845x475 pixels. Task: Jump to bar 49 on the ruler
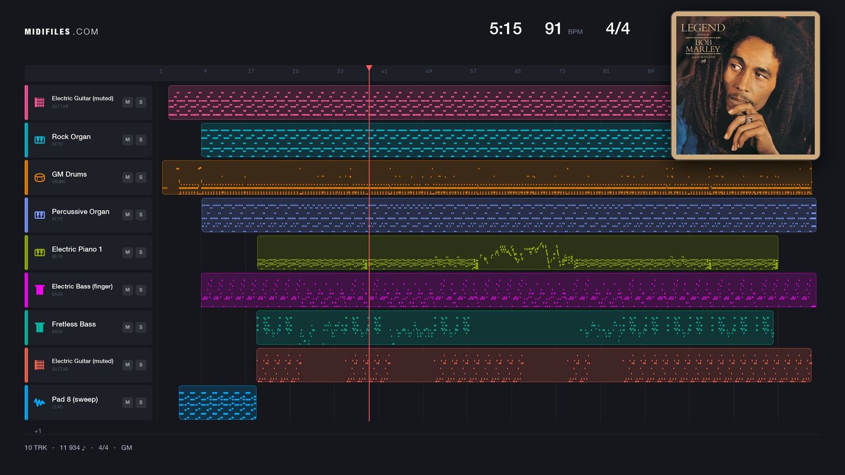(x=429, y=71)
